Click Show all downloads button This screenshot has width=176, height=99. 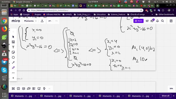point(166,96)
